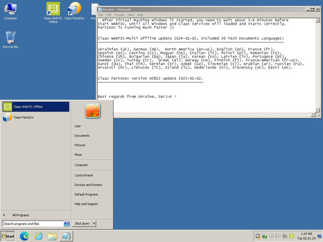The image size is (323, 242).
Task: Open Notepad Help menu
Action: click(140, 15)
